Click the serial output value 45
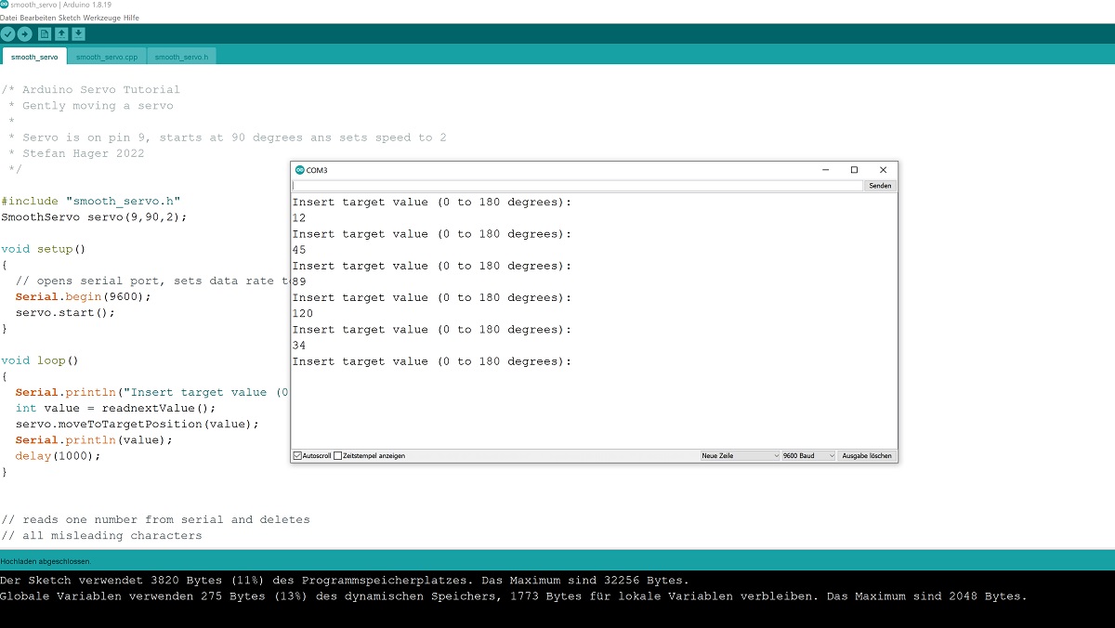This screenshot has height=628, width=1115. click(299, 250)
